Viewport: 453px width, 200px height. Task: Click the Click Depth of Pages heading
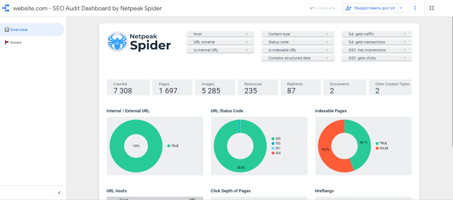pos(231,191)
